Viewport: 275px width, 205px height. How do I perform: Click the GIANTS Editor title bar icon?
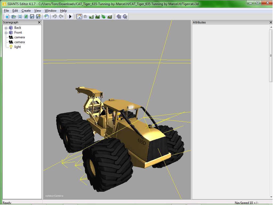point(4,4)
